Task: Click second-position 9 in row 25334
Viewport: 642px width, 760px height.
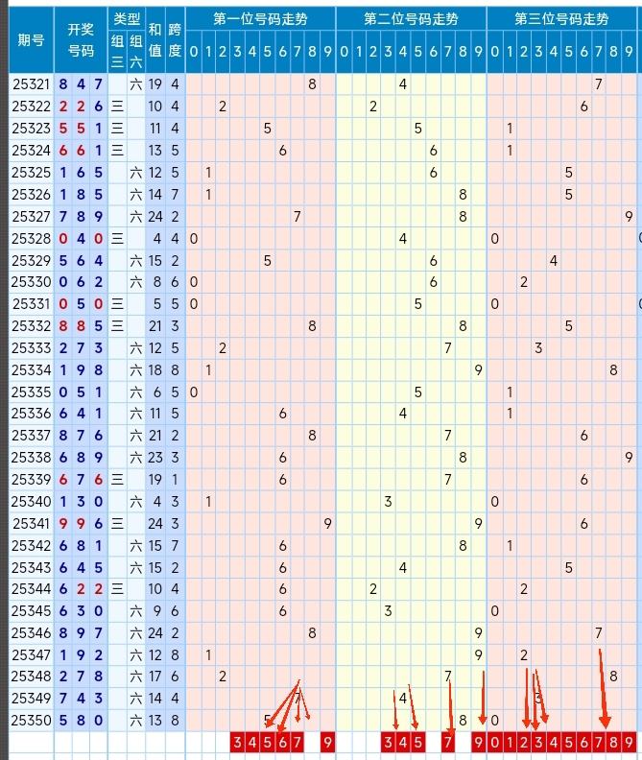Action: tap(479, 370)
